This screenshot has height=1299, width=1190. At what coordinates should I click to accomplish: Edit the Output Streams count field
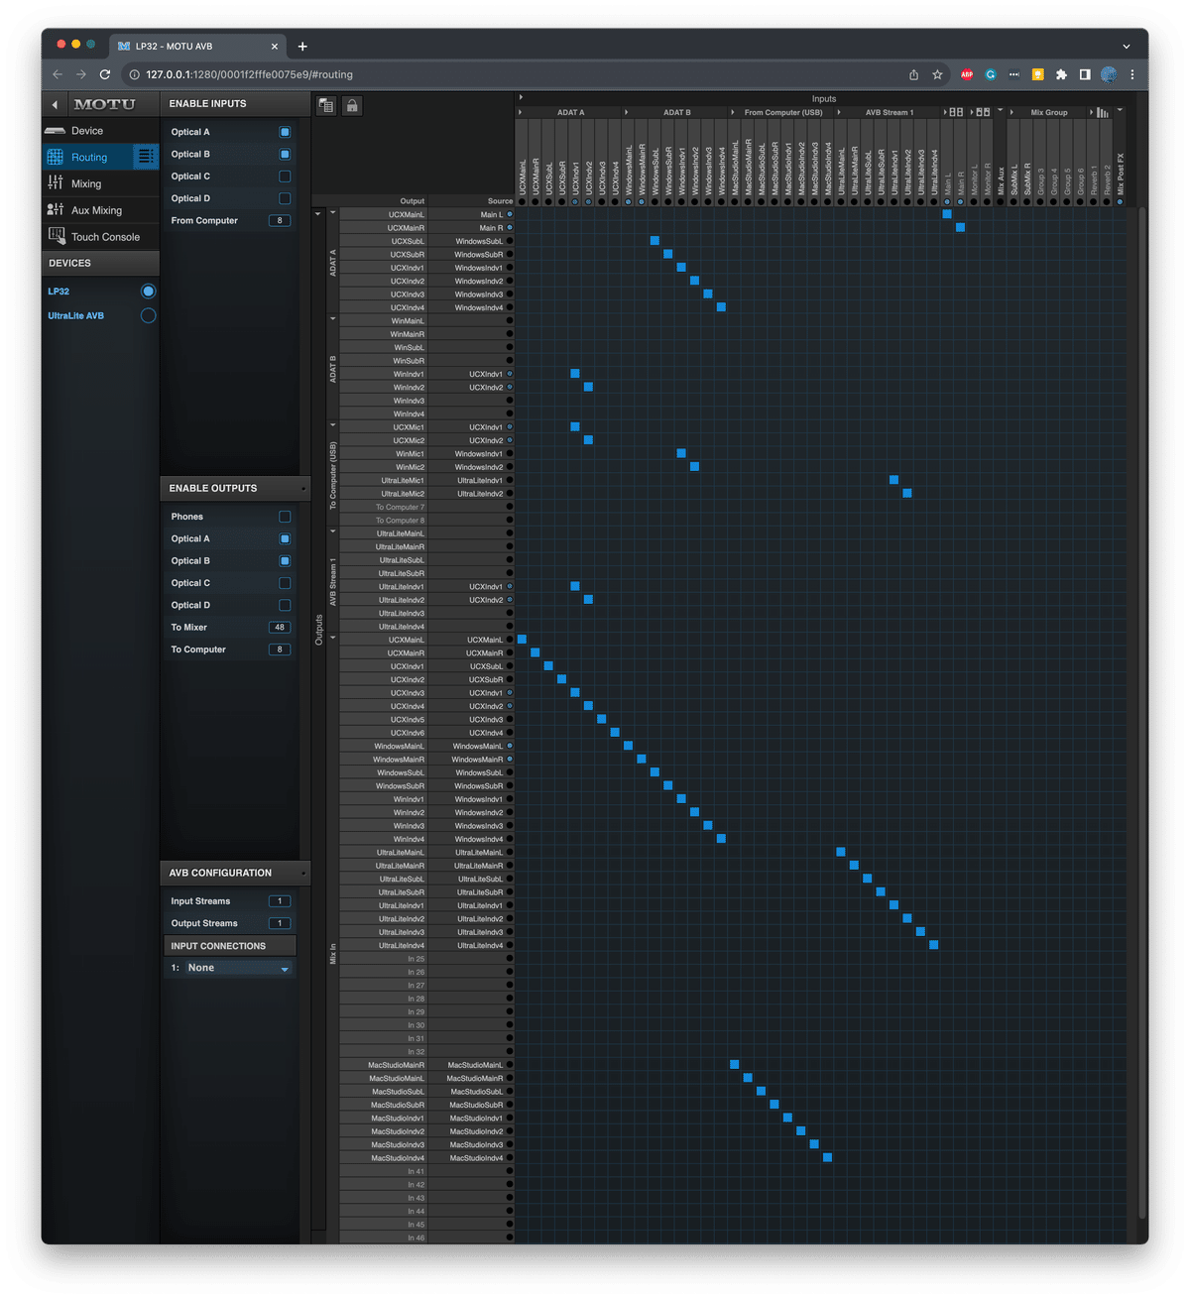[280, 923]
